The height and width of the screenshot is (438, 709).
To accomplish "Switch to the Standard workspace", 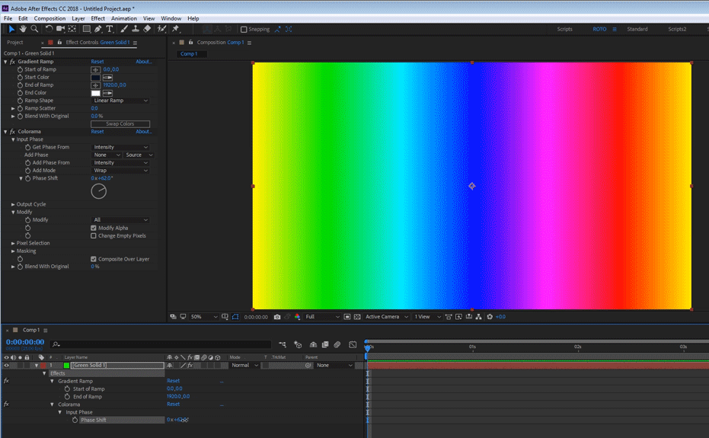I will pyautogui.click(x=637, y=29).
